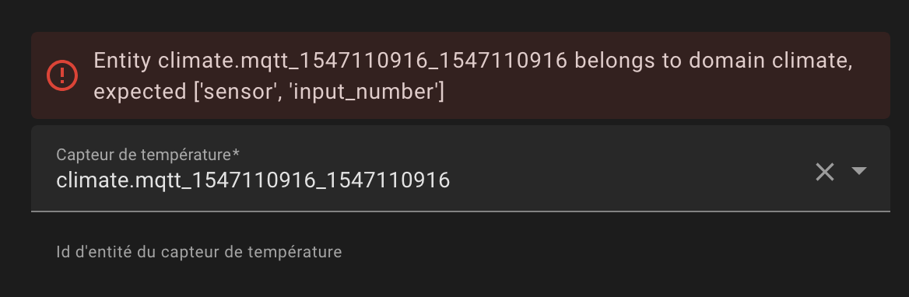Click the circled exclamation mark in the alert
The image size is (909, 297).
pos(62,75)
